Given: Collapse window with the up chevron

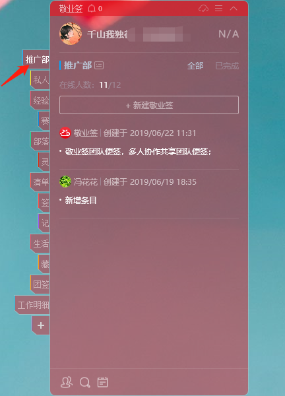Looking at the screenshot, I should 234,9.
